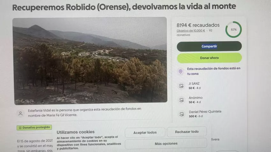The width and height of the screenshot is (271, 152).
Task: Click heart icon beside Daniel Pérez Quintela
Action: point(181,114)
